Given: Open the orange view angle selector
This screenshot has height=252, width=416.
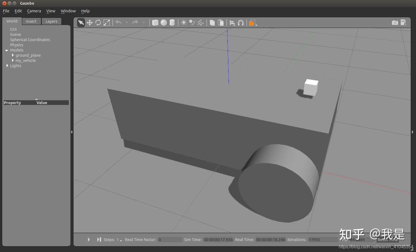Looking at the screenshot, I should [x=252, y=23].
